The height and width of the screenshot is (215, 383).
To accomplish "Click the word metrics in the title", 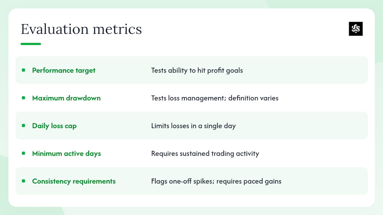I will [x=117, y=29].
